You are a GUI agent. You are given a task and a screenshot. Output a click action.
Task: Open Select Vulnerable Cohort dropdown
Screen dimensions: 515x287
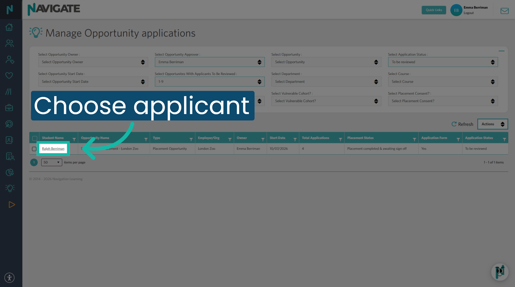coord(326,101)
